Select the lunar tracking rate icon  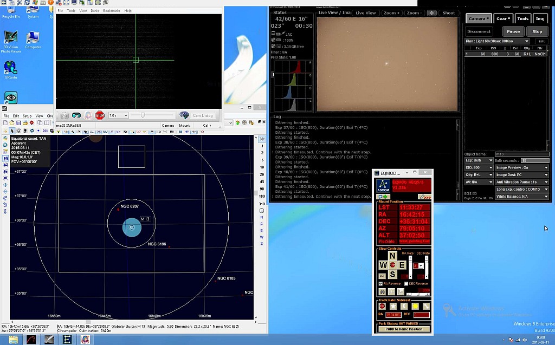click(404, 306)
